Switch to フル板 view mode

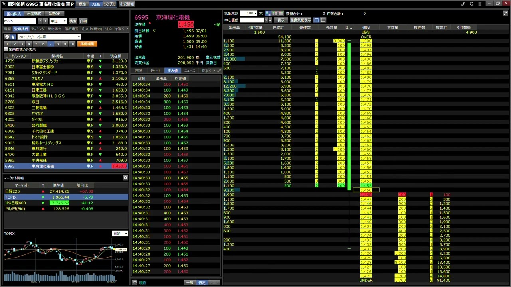[x=96, y=4]
